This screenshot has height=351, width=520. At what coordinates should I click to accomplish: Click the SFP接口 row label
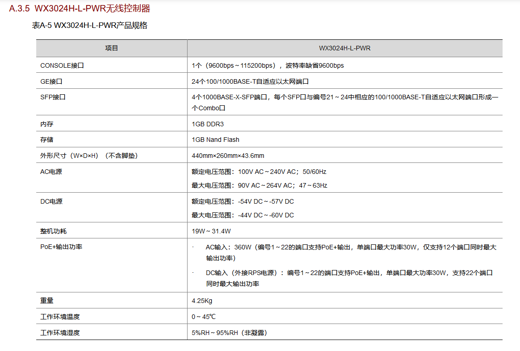[53, 97]
